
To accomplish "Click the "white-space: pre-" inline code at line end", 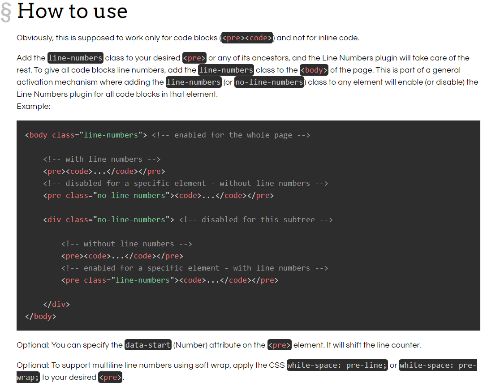I will (437, 365).
